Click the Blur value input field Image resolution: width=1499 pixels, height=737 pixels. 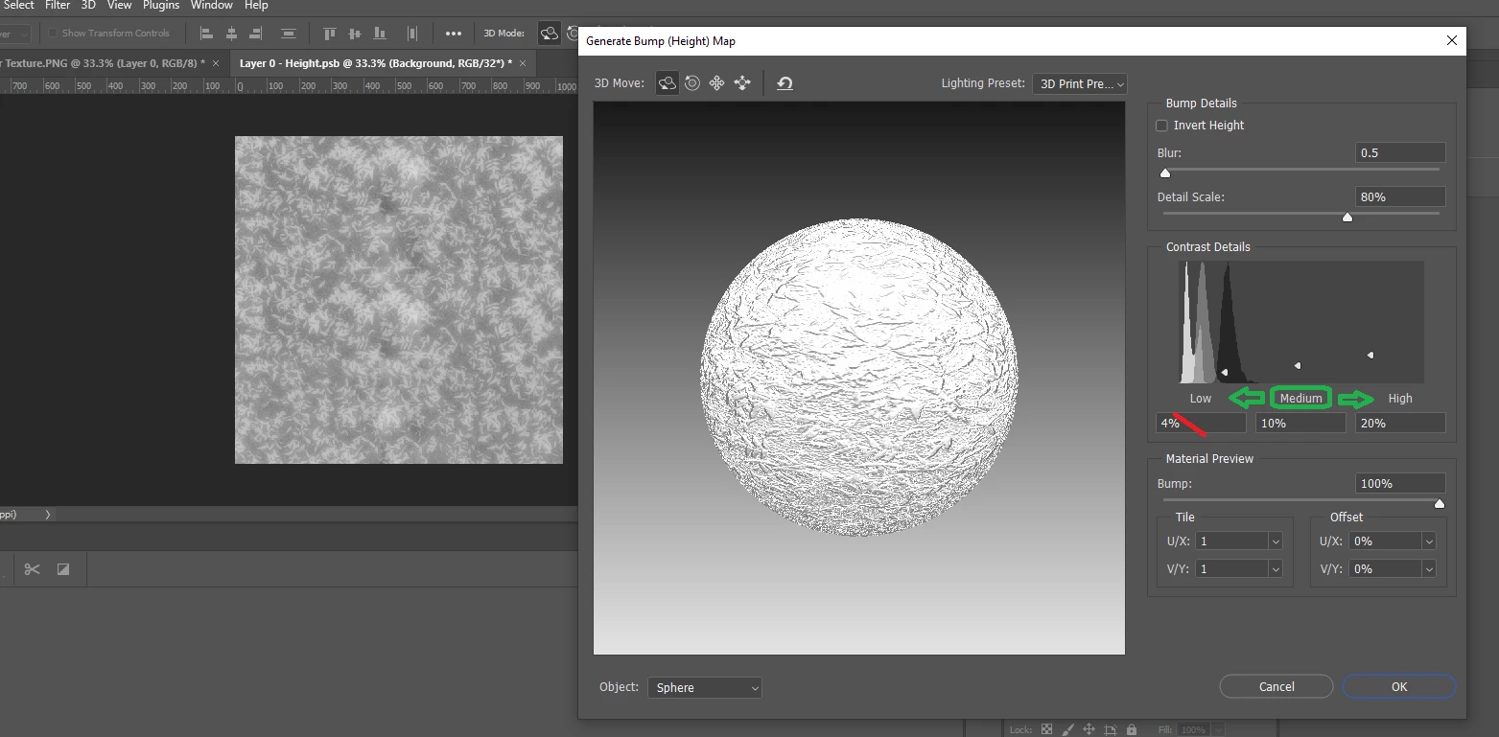click(1399, 153)
